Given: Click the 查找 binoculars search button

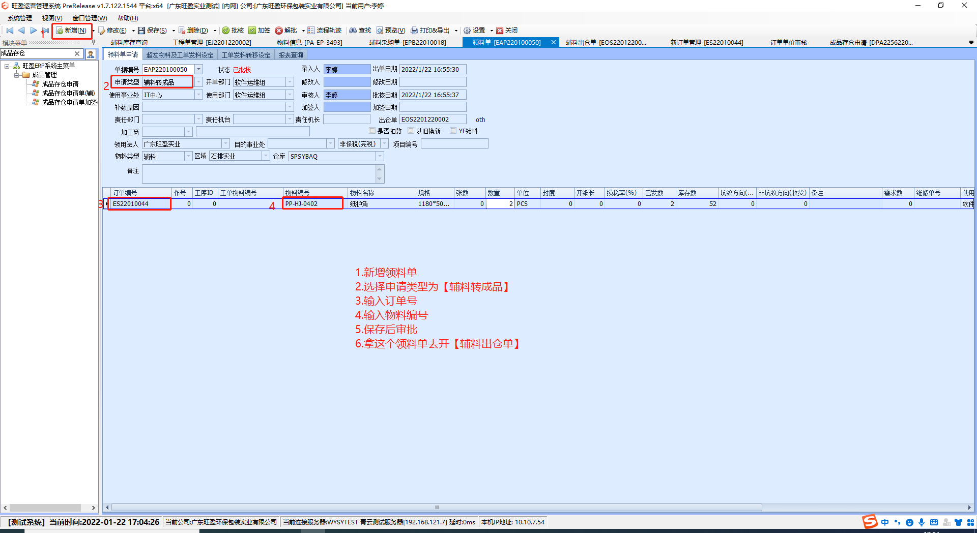Looking at the screenshot, I should 360,31.
